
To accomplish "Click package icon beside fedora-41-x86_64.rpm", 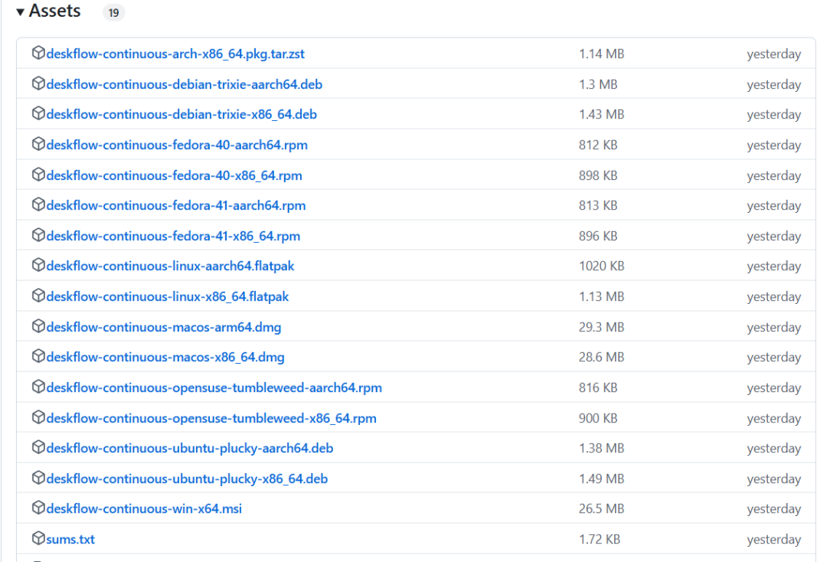I will pyautogui.click(x=38, y=235).
